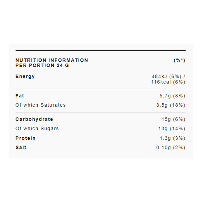This screenshot has width=202, height=202.
Task: Click the Nutrition Information Per Portion heading
Action: click(x=52, y=63)
